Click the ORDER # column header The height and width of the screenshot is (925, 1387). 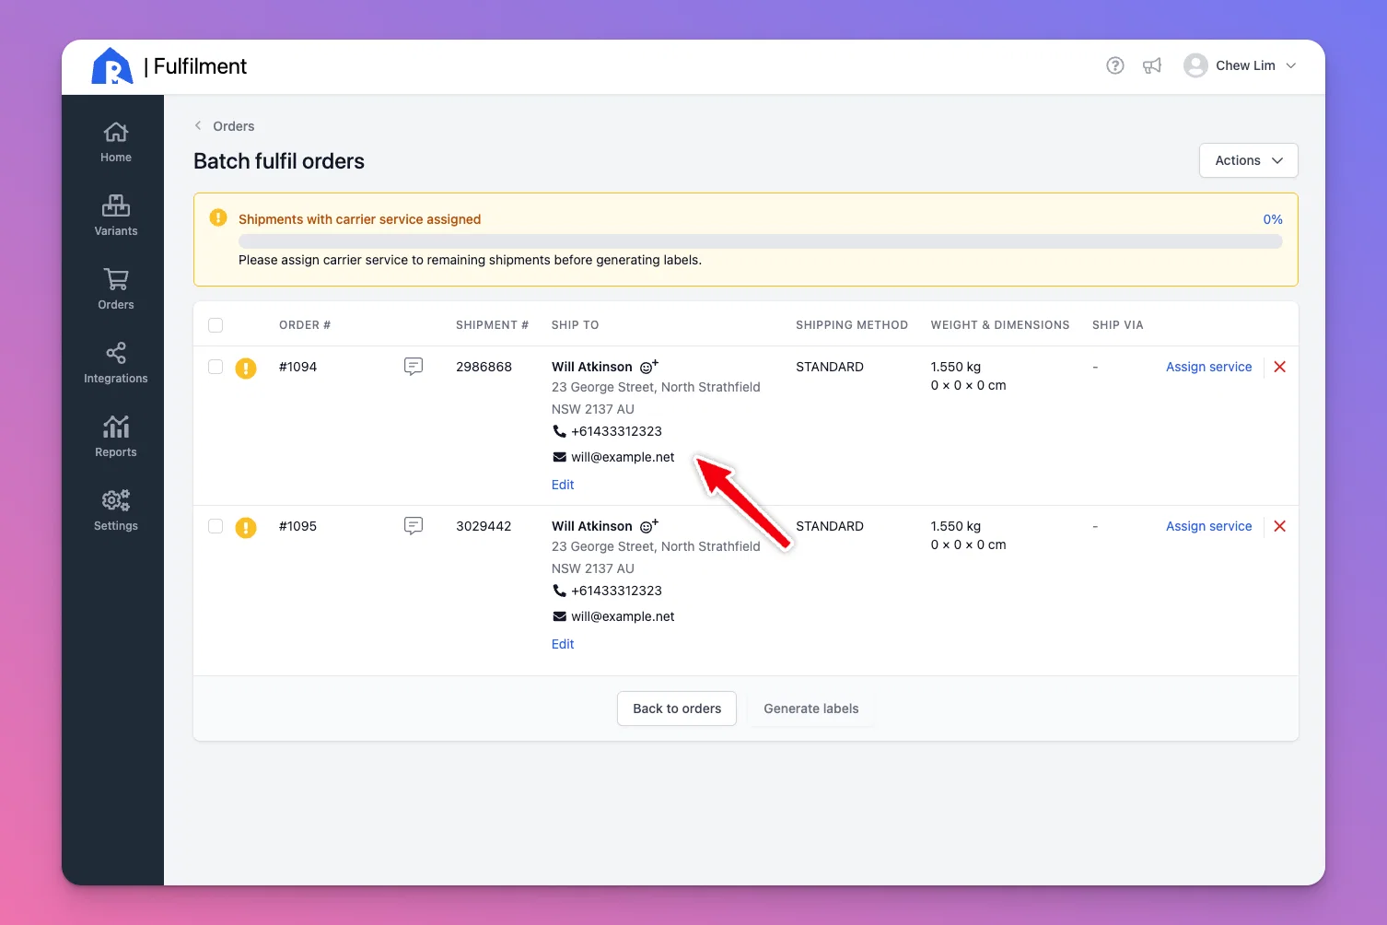[305, 325]
